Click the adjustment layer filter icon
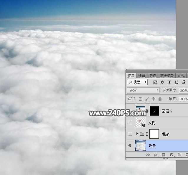Viewport: 188px width, 175px height. (162, 82)
